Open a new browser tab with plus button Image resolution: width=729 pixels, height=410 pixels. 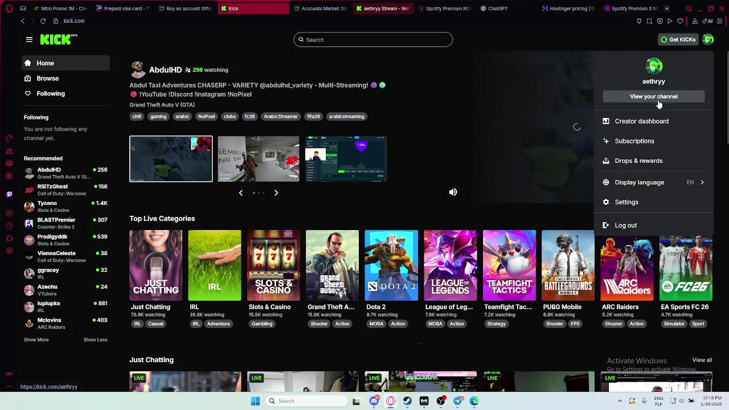[x=666, y=9]
